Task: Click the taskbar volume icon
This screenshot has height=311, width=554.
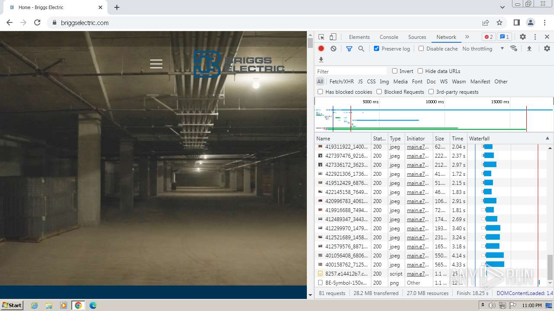Action: click(492, 305)
